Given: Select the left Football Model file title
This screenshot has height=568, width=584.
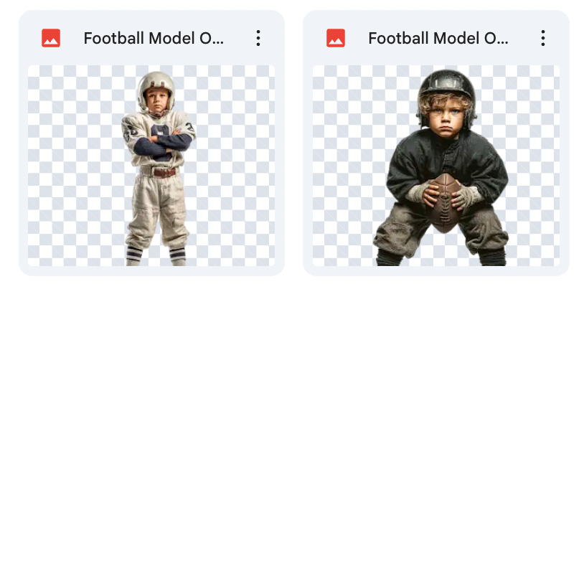Looking at the screenshot, I should point(154,38).
